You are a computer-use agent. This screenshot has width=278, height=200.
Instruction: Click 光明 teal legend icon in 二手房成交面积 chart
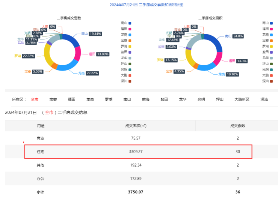point(271,69)
